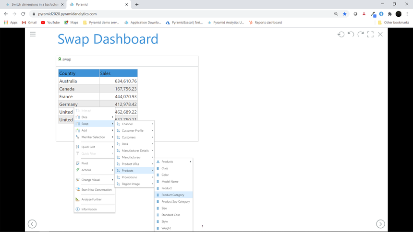Screen dimensions: 413x232
Task: Click the Australia row cell
Action: 79,81
